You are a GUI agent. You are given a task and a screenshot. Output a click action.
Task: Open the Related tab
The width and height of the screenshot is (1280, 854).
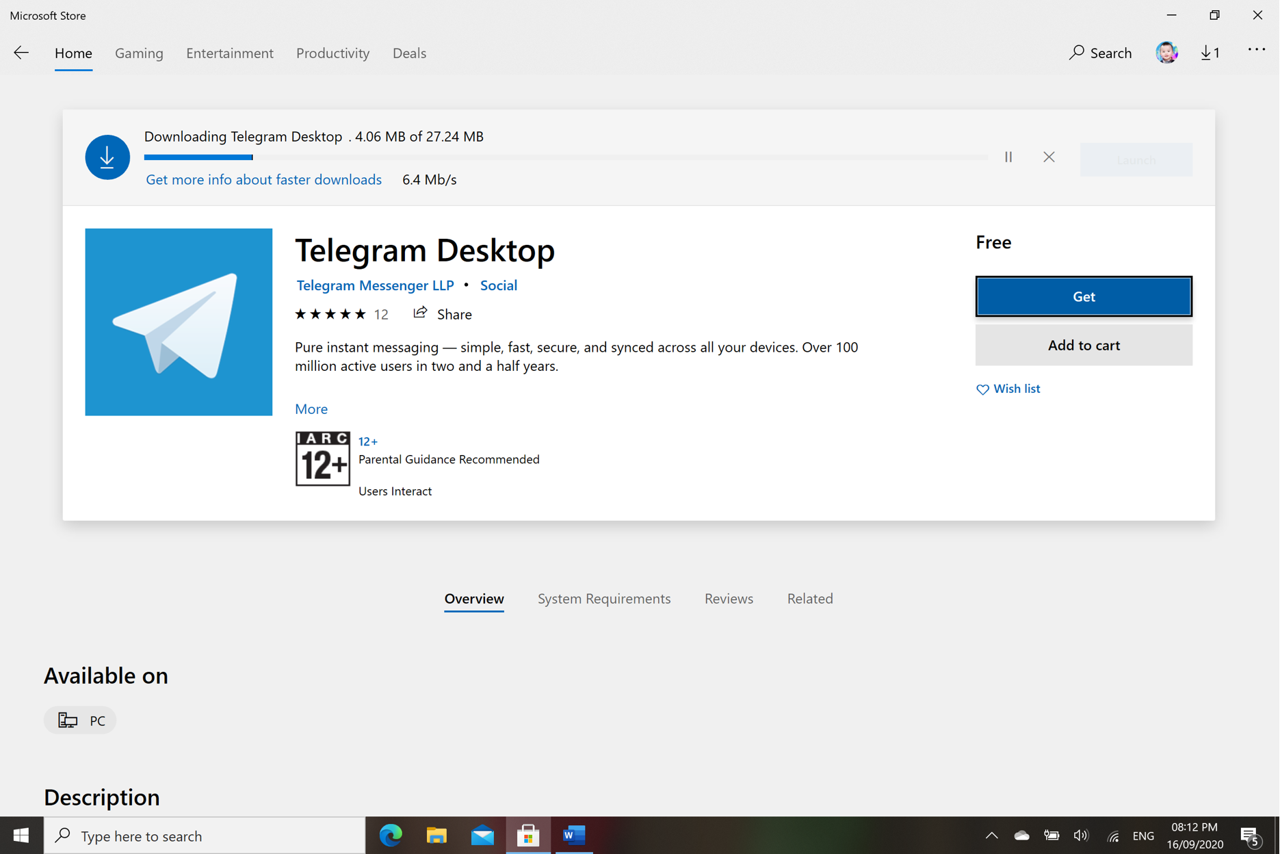pyautogui.click(x=810, y=599)
